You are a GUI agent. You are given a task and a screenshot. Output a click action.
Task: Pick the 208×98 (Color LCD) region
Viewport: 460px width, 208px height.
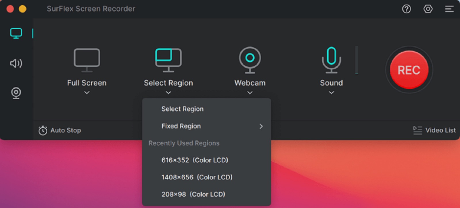[206, 194]
